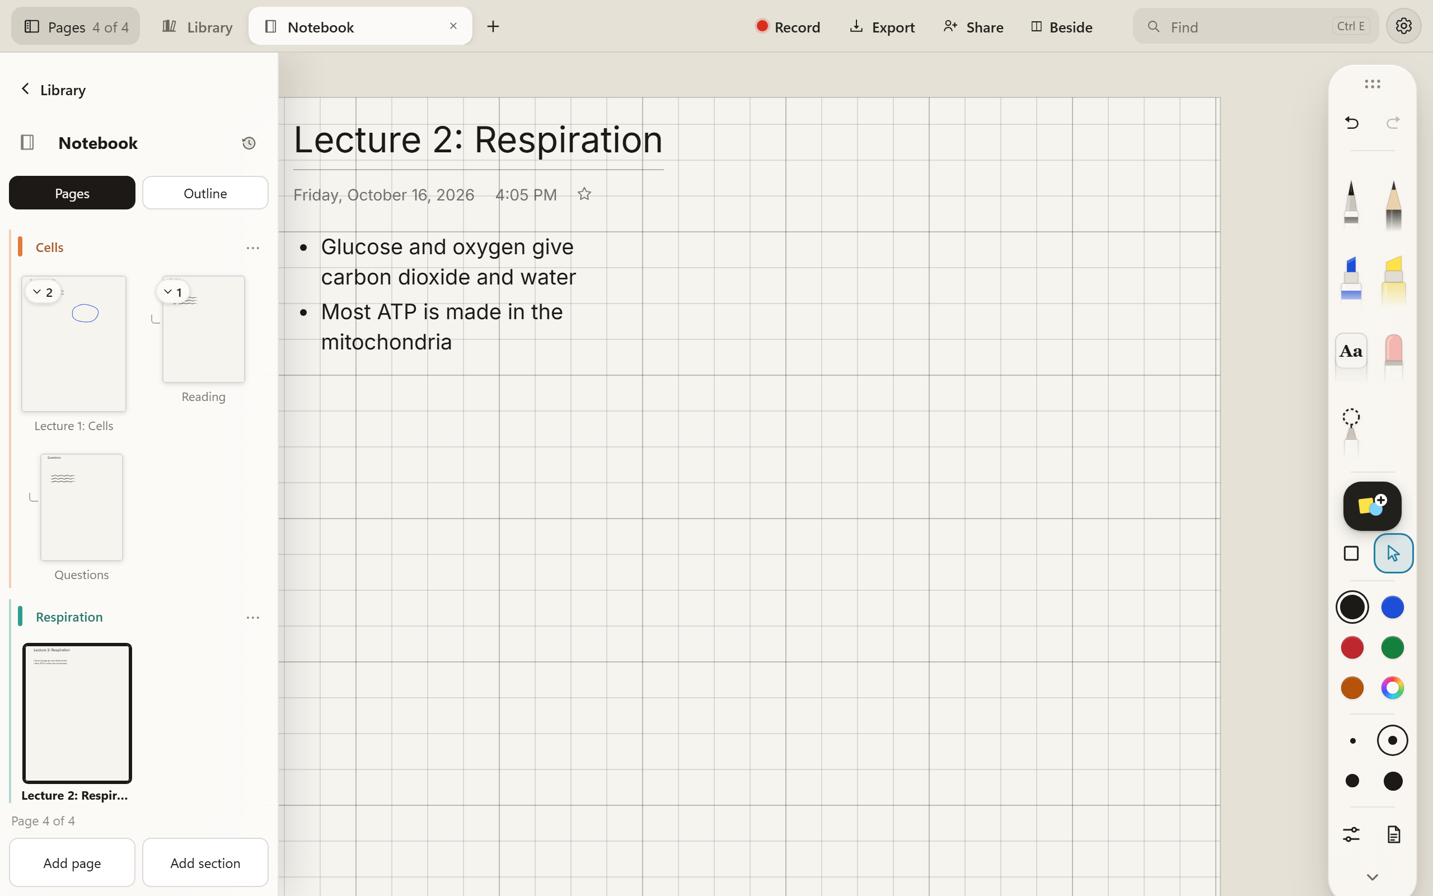Undo the last action
The height and width of the screenshot is (896, 1433).
(1351, 123)
